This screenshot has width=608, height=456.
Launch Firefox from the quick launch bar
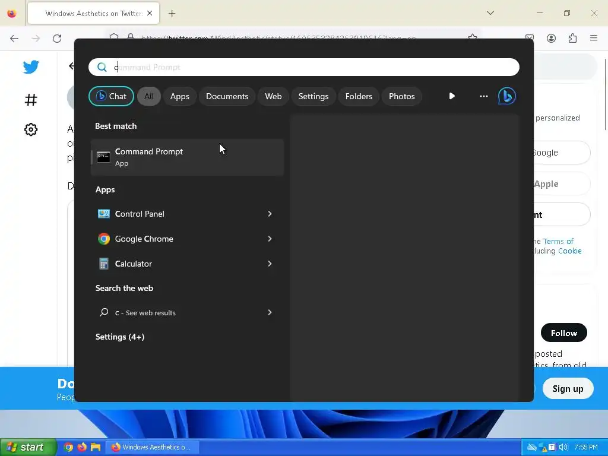point(82,447)
